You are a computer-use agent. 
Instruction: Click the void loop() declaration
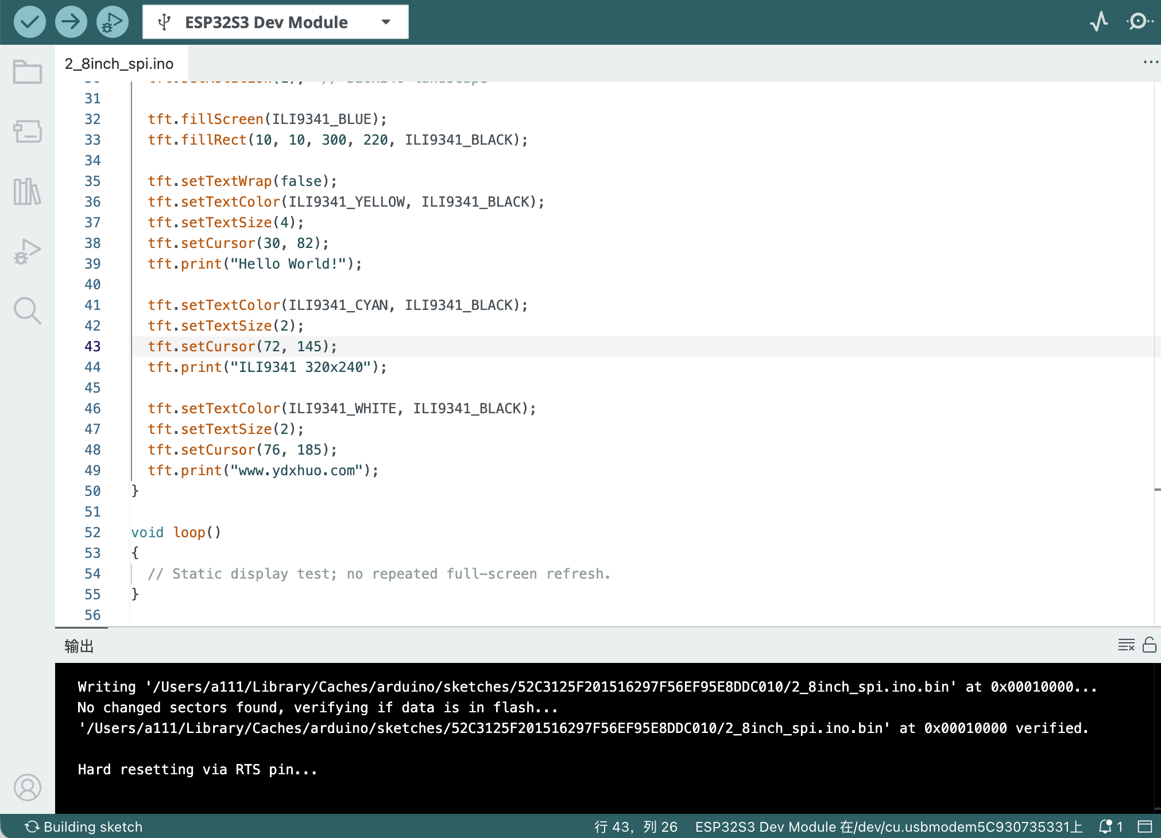pos(176,533)
